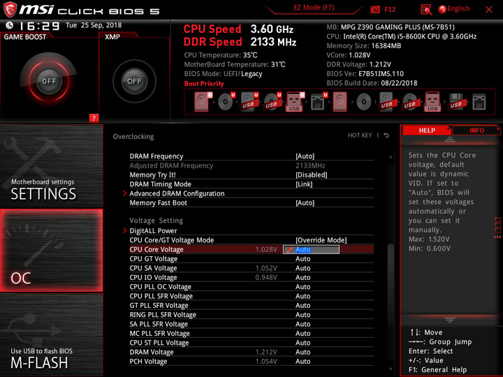Click the F12 screenshot camera icon
This screenshot has width=503, height=377.
[x=374, y=9]
